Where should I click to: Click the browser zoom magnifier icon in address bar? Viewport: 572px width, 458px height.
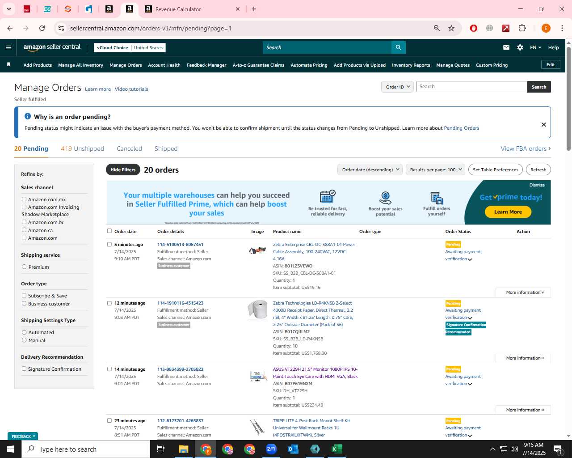coord(437,28)
